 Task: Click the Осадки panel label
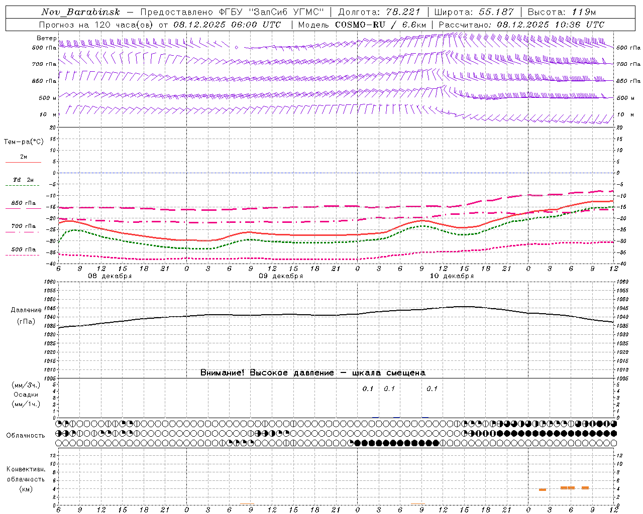pyautogui.click(x=26, y=395)
